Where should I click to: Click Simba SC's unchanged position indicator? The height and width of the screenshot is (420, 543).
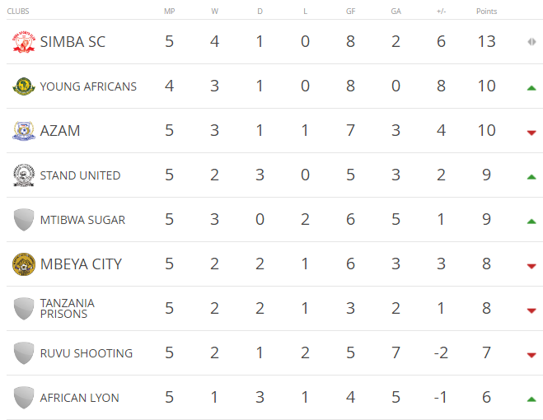[x=531, y=42]
